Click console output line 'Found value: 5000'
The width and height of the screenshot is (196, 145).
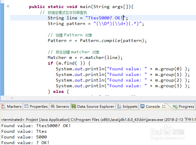point(24,137)
